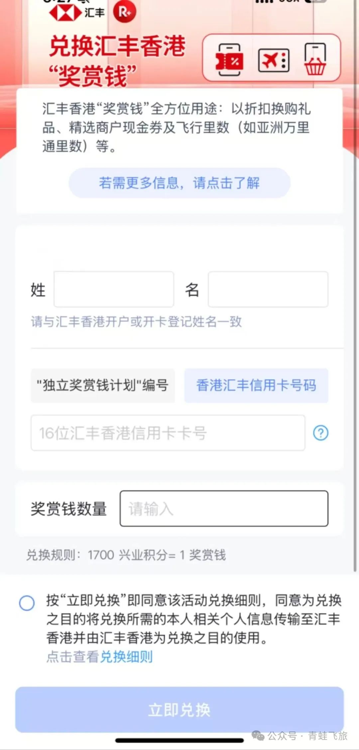
Task: Open 若需更多信息,请点击了解 button
Action: 179,183
